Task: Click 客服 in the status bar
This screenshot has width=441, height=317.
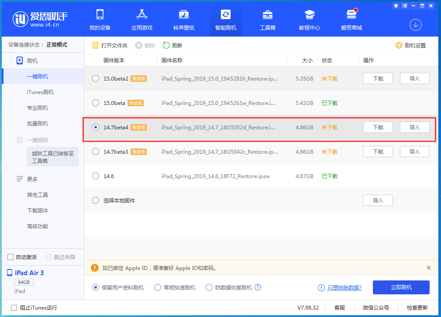Action: pos(339,308)
